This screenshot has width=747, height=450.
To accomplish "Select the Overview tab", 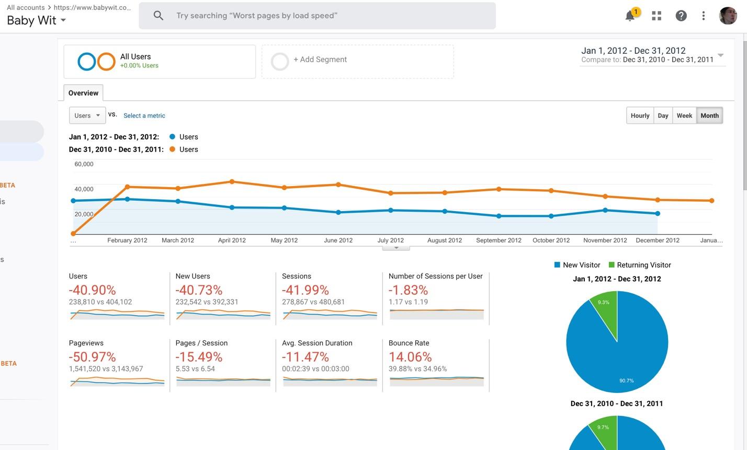I will [83, 93].
